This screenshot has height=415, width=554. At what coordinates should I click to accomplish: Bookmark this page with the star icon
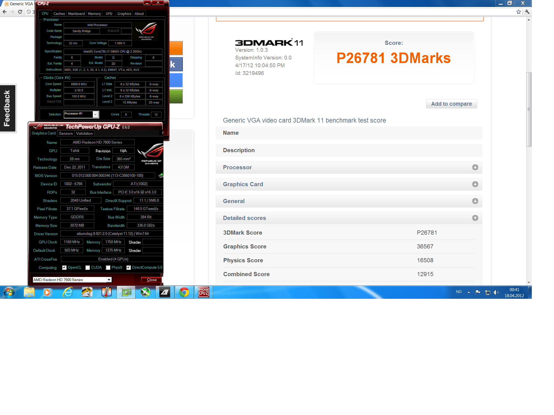click(x=519, y=12)
